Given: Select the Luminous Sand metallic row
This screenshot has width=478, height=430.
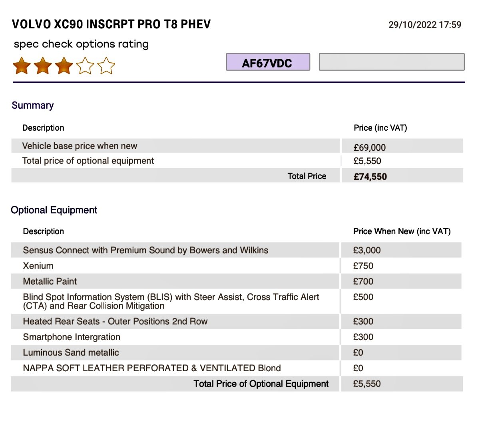Looking at the screenshot, I should 236,352.
